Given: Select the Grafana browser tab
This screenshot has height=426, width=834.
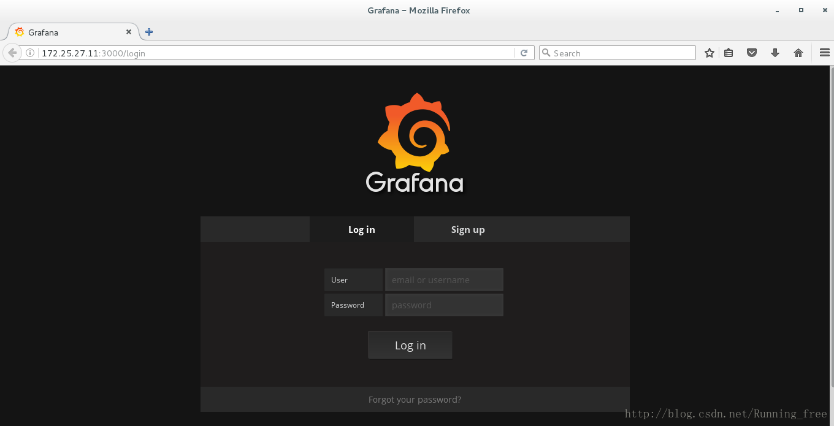Looking at the screenshot, I should pyautogui.click(x=73, y=32).
